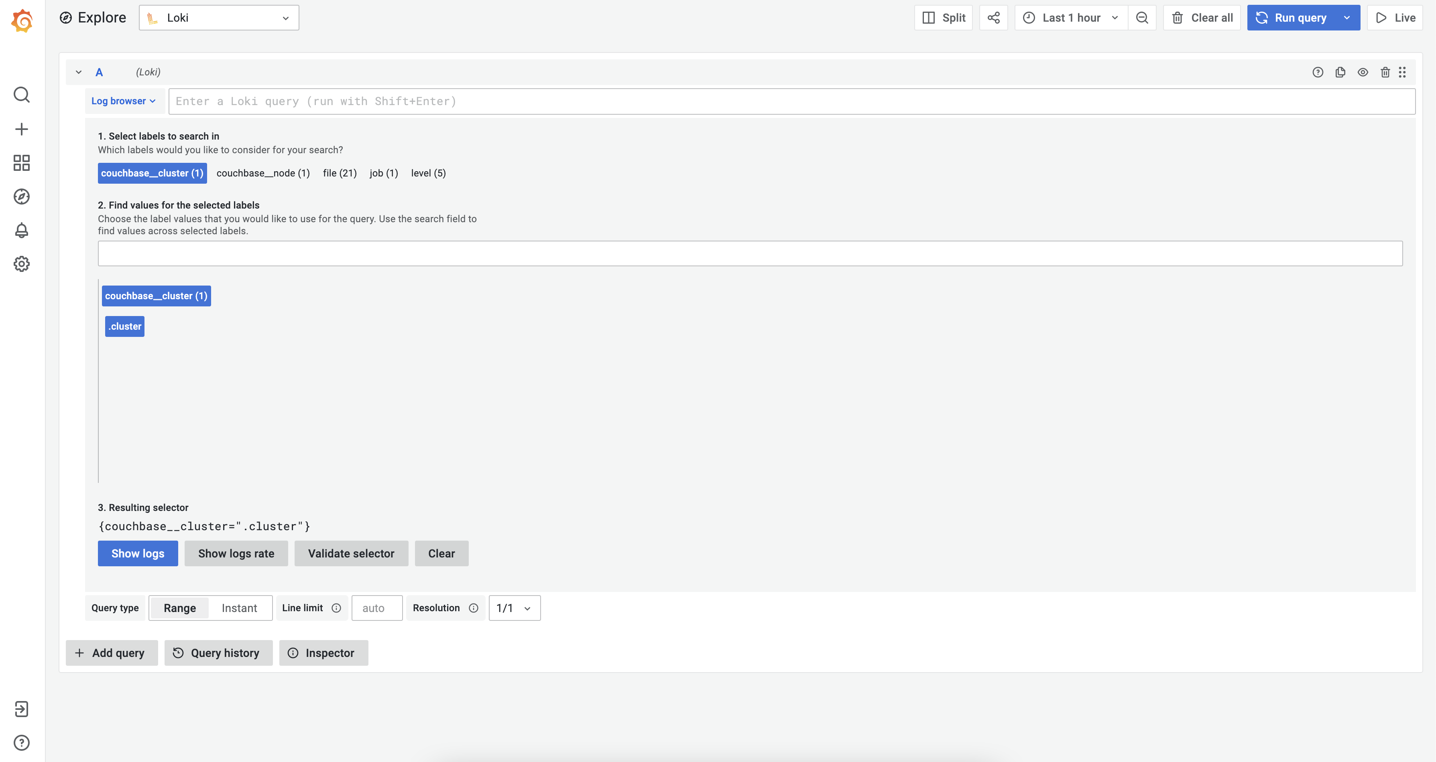Start Live streaming mode
Viewport: 1436px width, 762px height.
pos(1395,18)
